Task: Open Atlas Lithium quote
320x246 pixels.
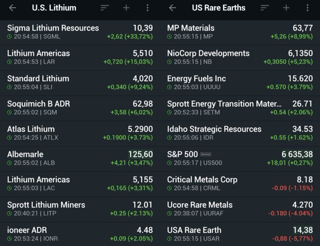Action: [80, 133]
